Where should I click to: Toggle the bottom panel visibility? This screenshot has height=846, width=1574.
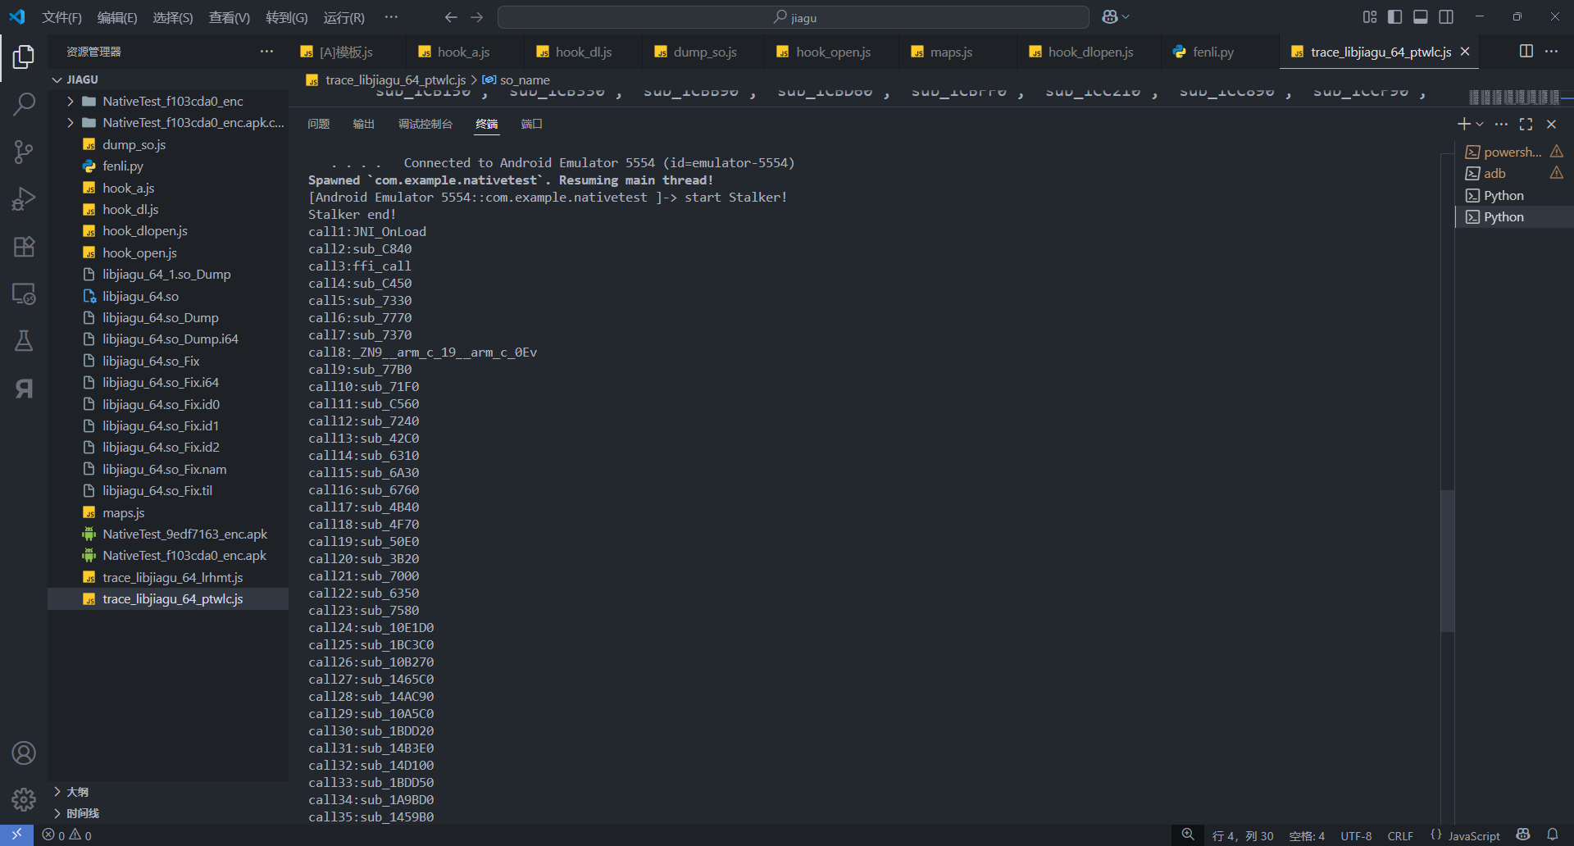coord(1421,17)
